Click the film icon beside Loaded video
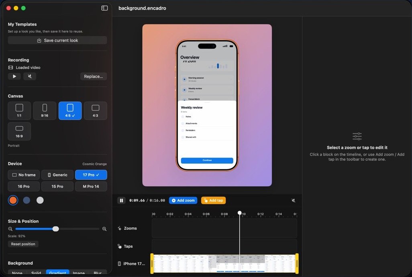Viewport: 412px width, 277px height. pos(10,68)
